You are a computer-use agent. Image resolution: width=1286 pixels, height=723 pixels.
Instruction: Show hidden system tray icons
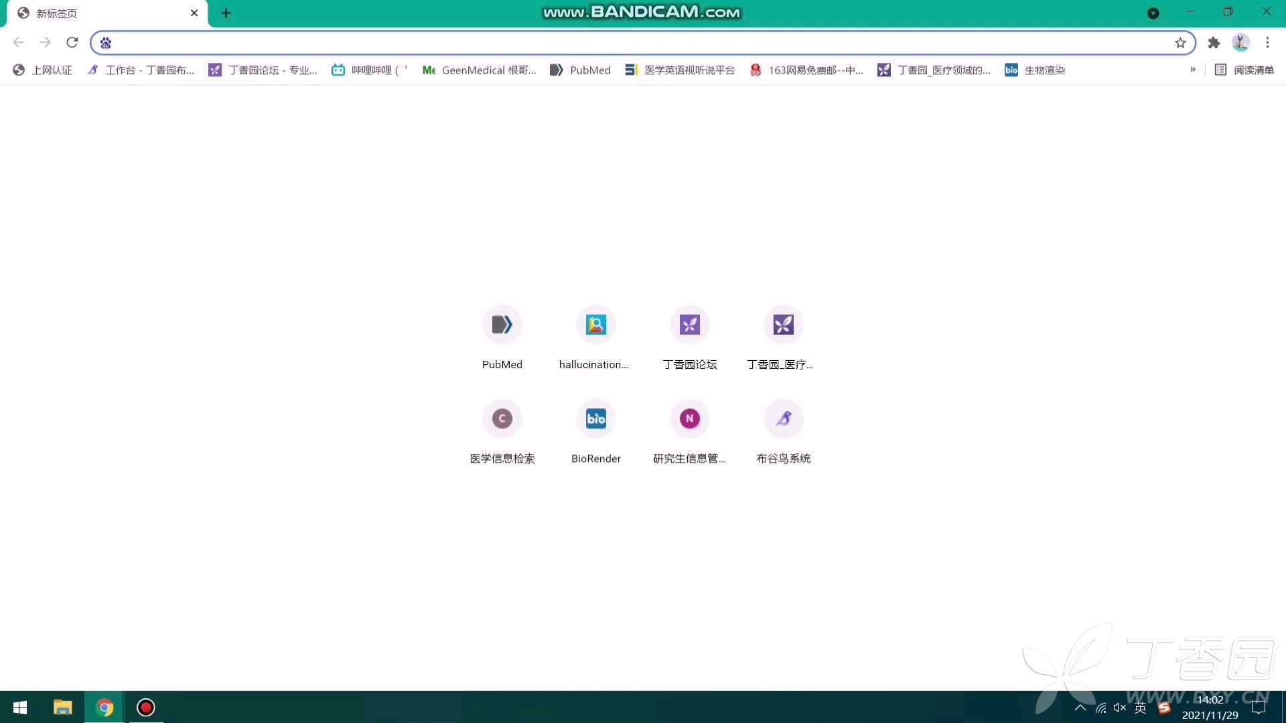tap(1080, 708)
